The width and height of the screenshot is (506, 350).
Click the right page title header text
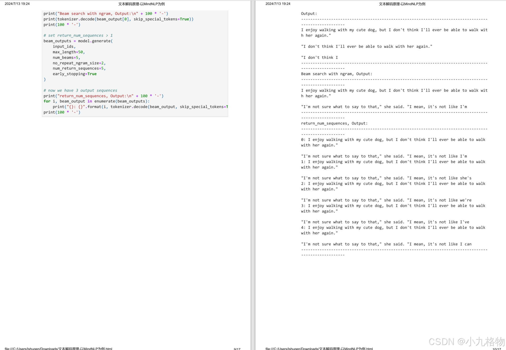click(x=402, y=4)
